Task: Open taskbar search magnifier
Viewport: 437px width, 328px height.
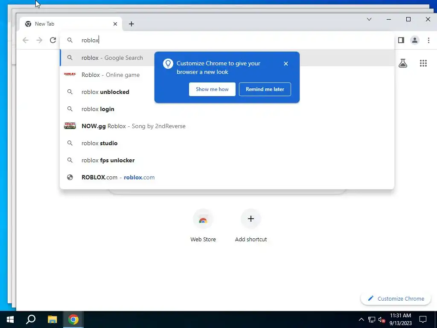Action: 31,319
